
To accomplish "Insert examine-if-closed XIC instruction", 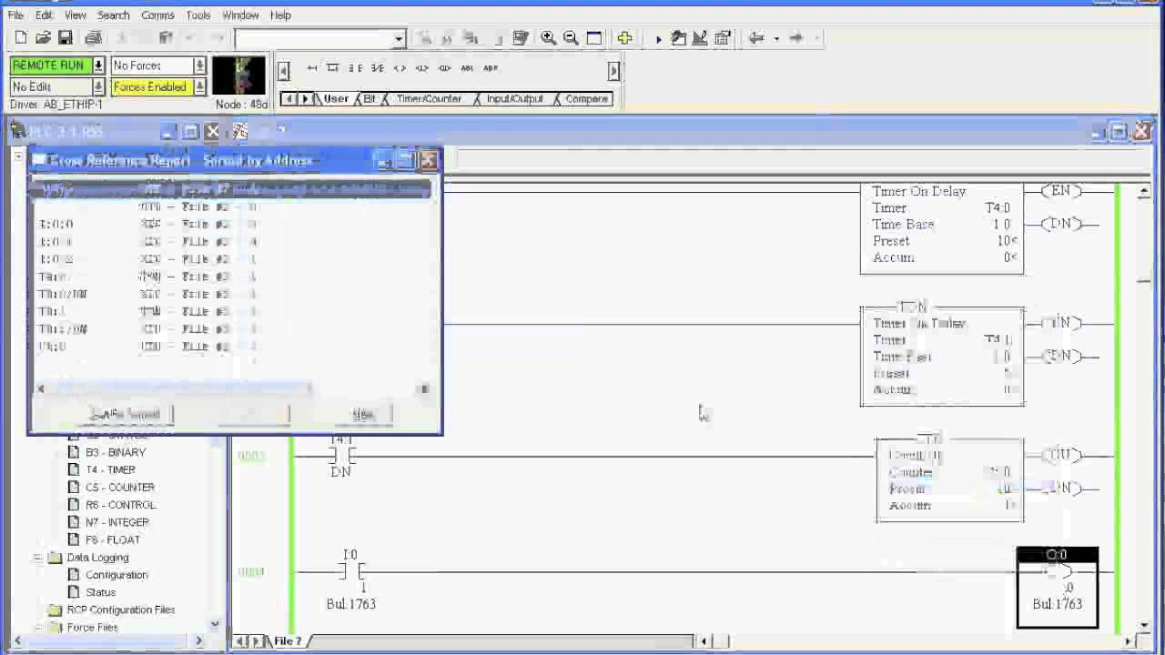I will pyautogui.click(x=355, y=68).
